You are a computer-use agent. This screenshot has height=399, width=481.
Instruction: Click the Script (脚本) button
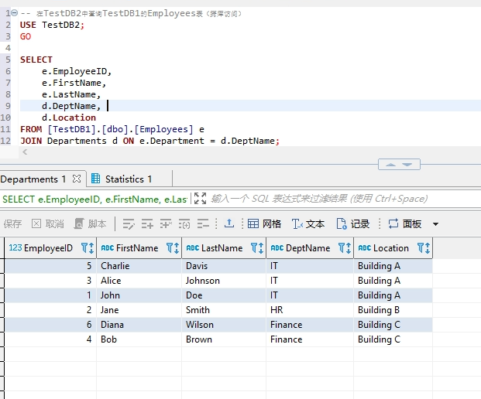[90, 223]
